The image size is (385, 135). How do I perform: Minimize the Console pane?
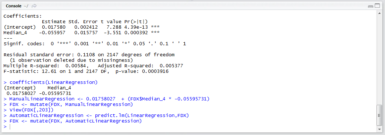point(371,6)
